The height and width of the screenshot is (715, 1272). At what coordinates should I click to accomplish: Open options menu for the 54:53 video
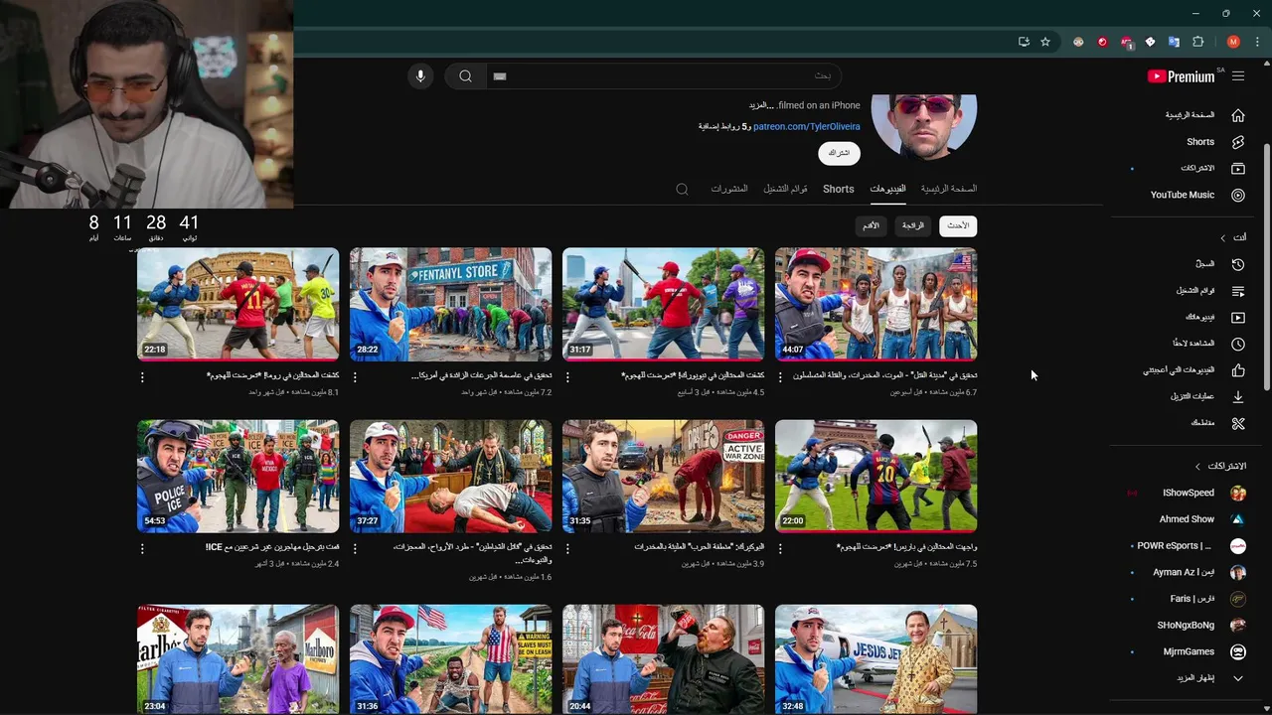tap(142, 549)
